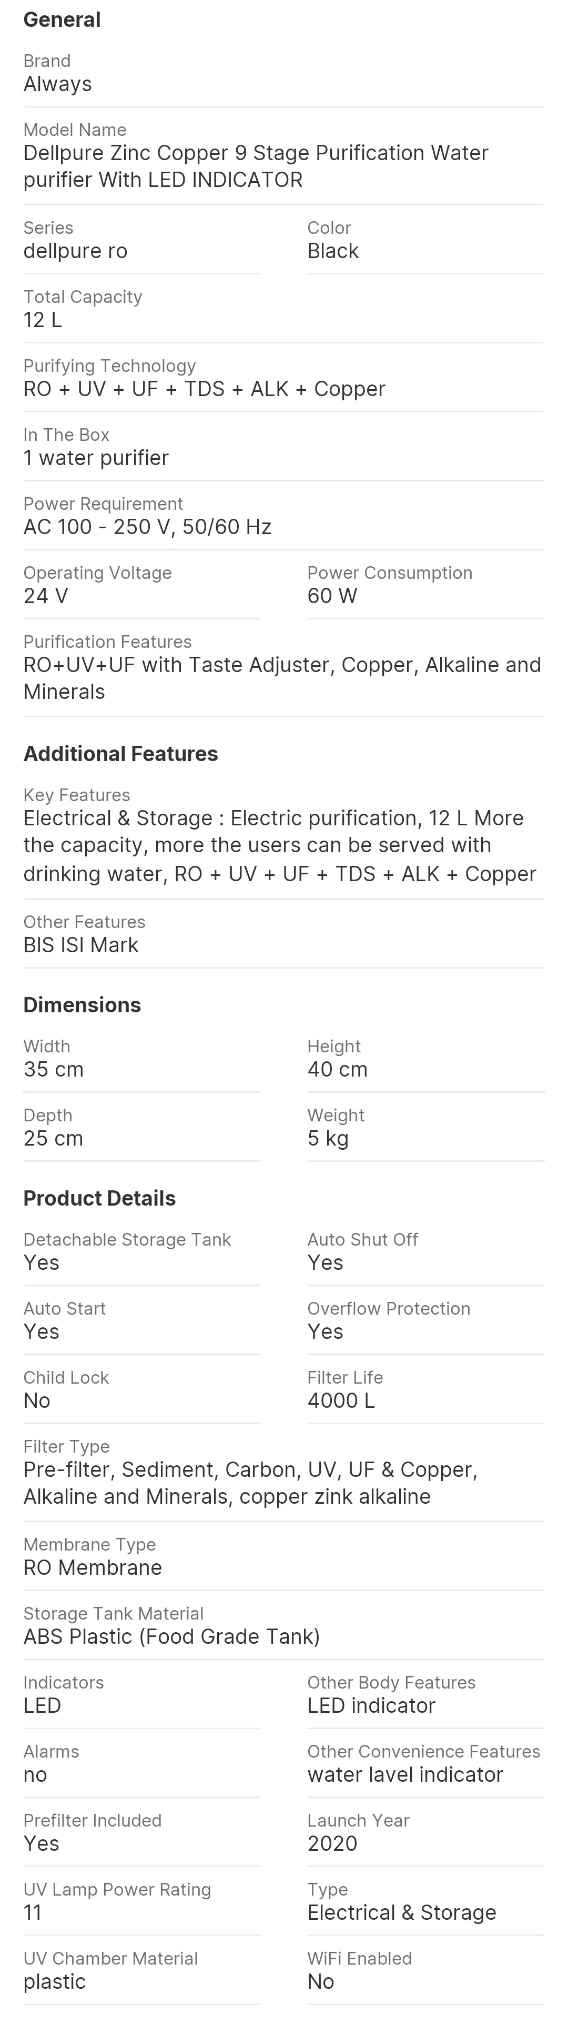This screenshot has height=2032, width=568.
Task: Click the Operating Voltage 24 V value
Action: click(46, 596)
